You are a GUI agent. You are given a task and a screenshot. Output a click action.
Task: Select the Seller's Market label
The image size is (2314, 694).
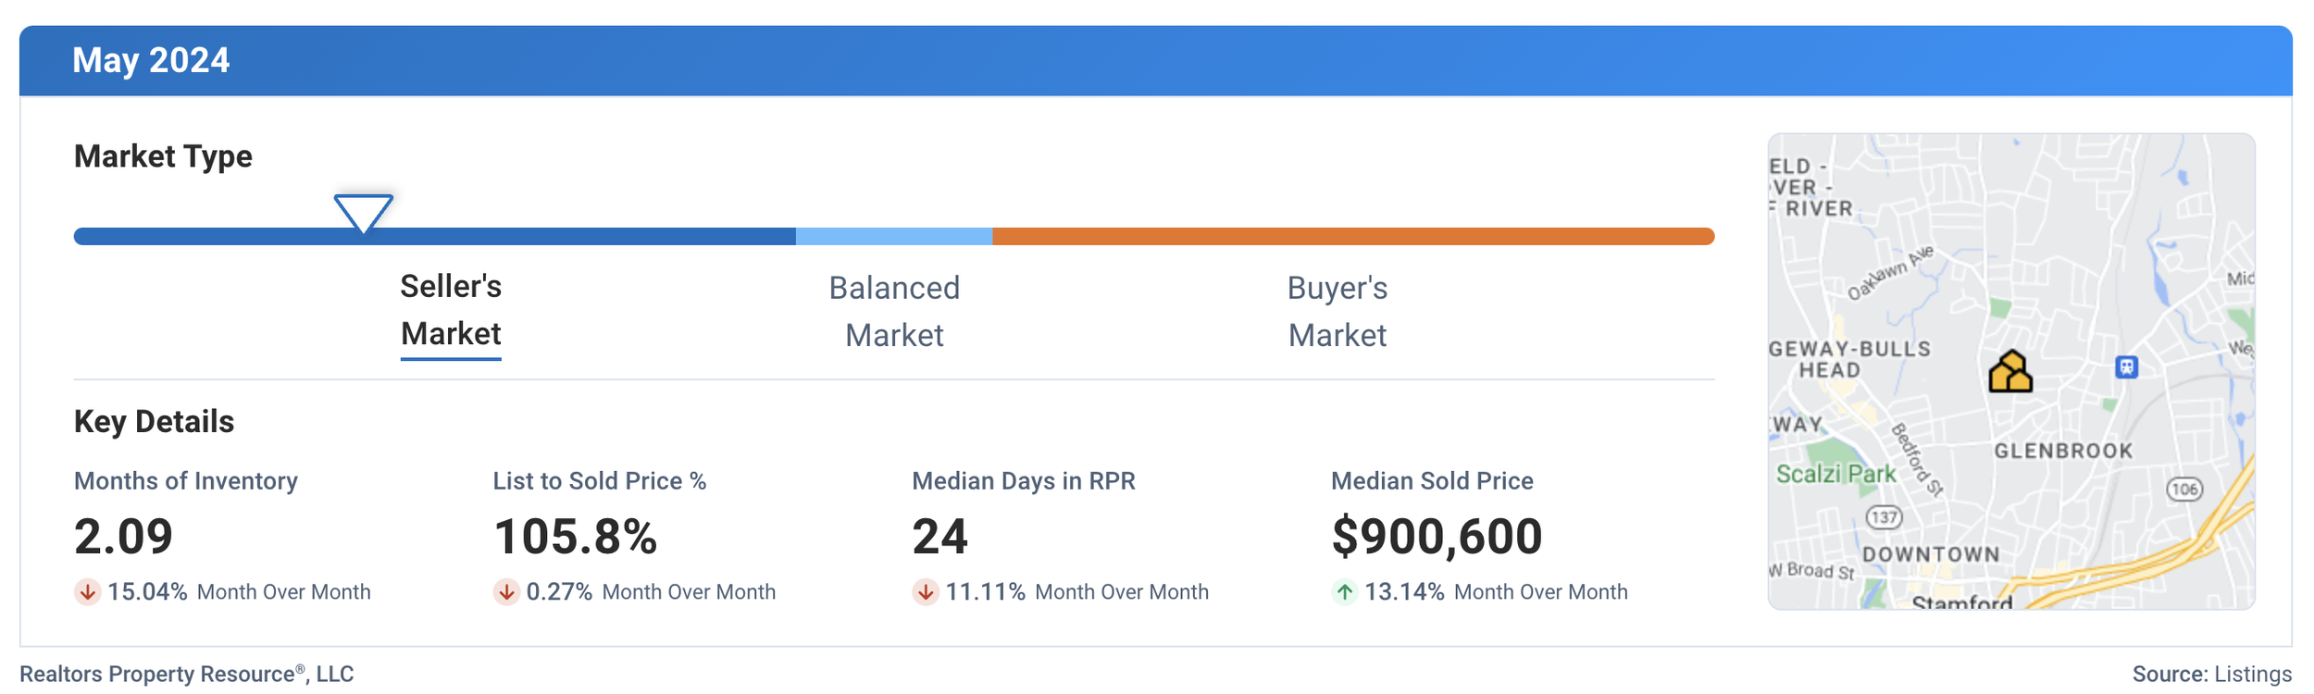pos(451,310)
